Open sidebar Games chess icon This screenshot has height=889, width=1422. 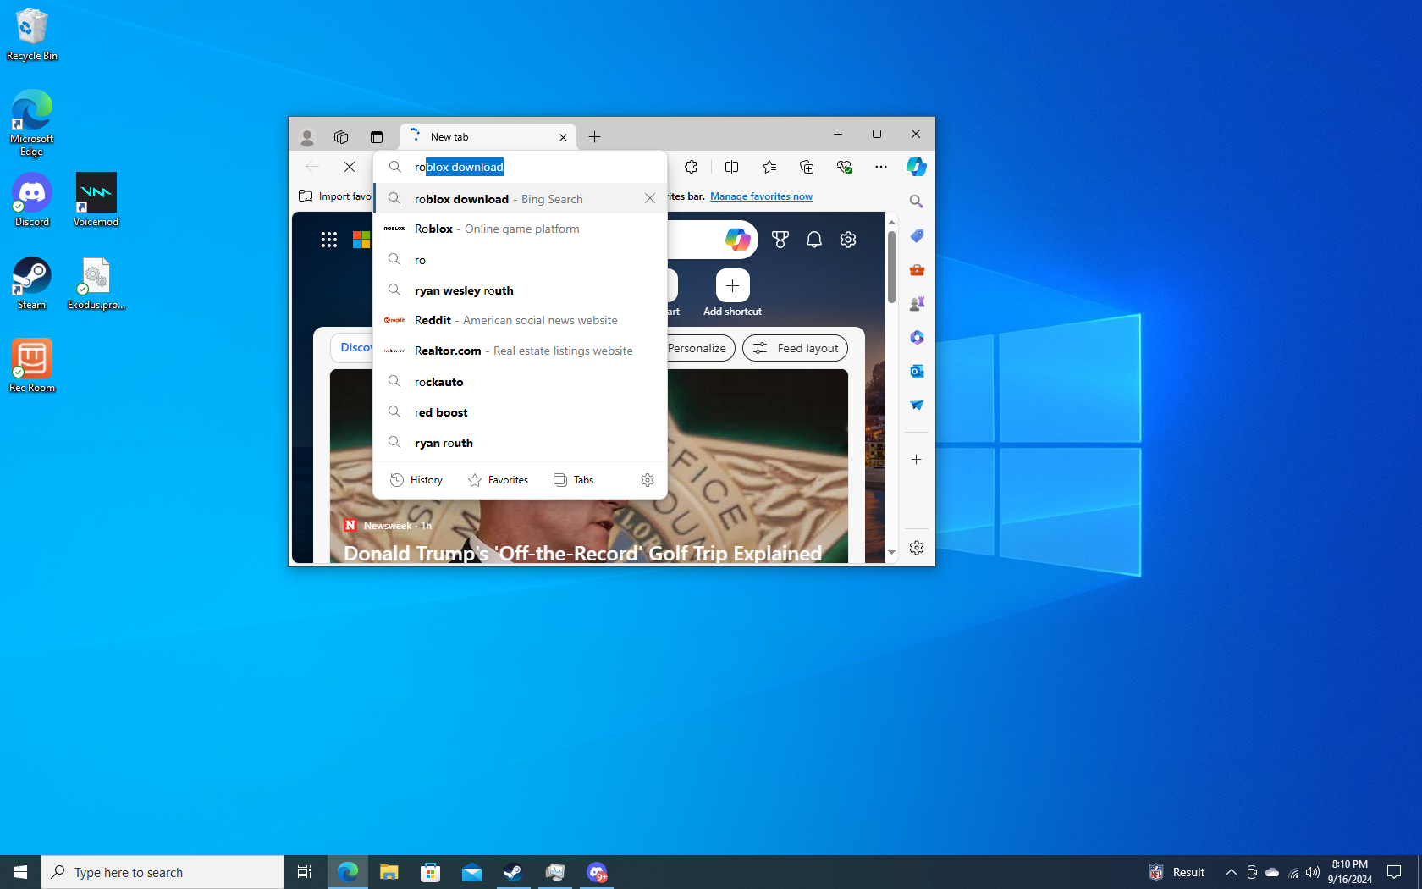(916, 303)
